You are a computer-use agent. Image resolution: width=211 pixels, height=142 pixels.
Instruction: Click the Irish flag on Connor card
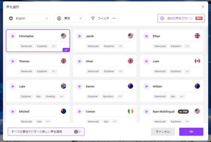tap(130, 111)
